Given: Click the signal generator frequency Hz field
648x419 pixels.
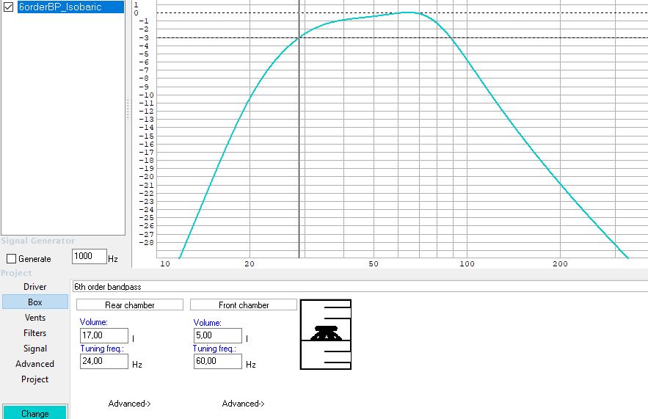Looking at the screenshot, I should coord(90,257).
